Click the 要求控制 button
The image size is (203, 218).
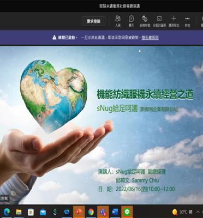93,21
